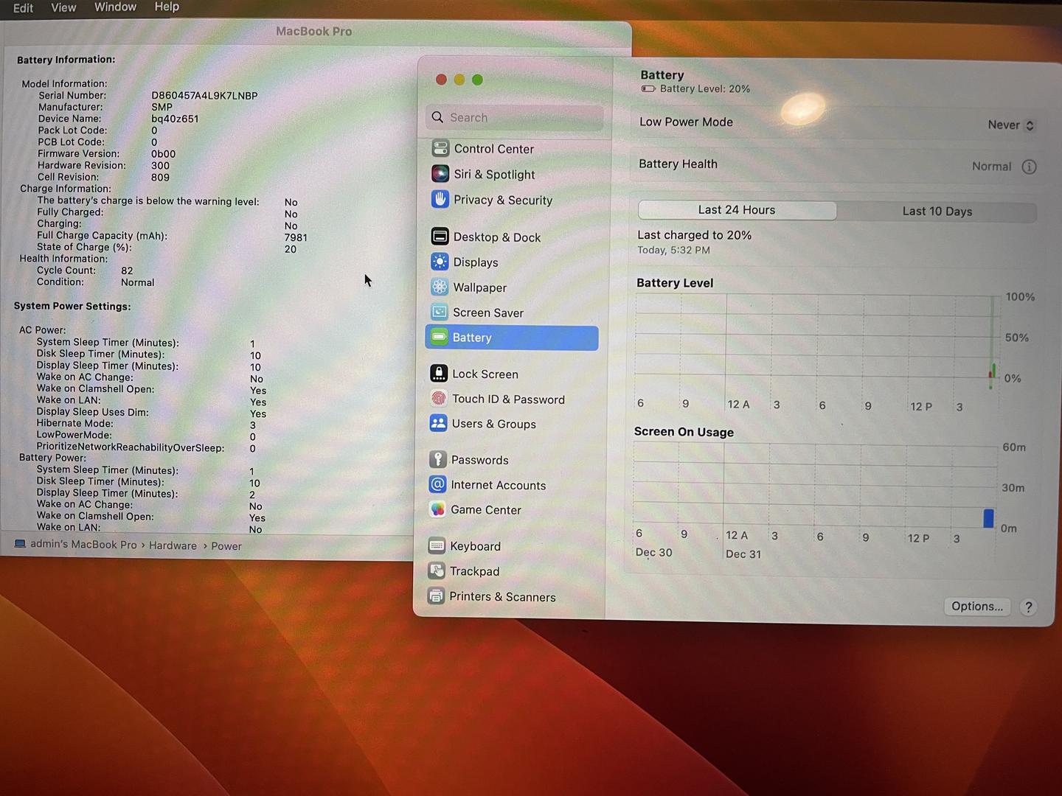This screenshot has width=1062, height=796.
Task: Click the computer icon in System Information path bar
Action: coord(20,544)
